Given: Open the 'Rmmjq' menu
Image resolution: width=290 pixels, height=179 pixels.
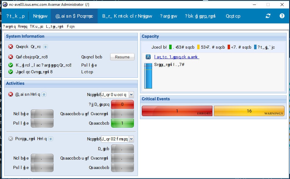Looking at the screenshot, I should point(23,26).
